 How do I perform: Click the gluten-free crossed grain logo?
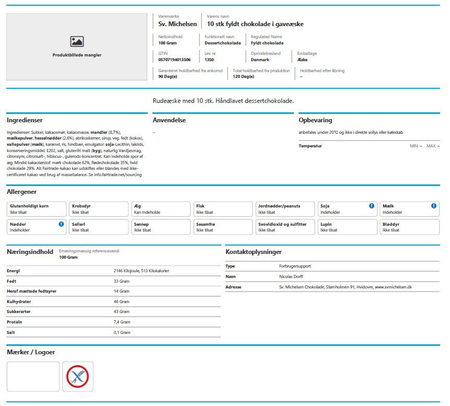(x=78, y=376)
